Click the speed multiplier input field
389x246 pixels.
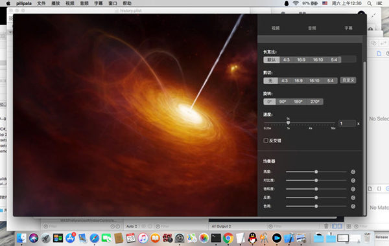(x=347, y=124)
